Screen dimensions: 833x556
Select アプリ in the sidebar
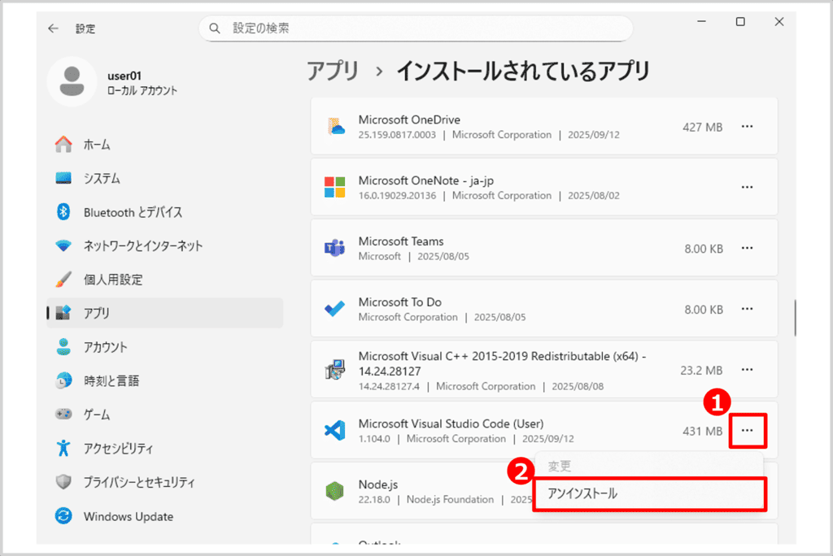point(165,313)
